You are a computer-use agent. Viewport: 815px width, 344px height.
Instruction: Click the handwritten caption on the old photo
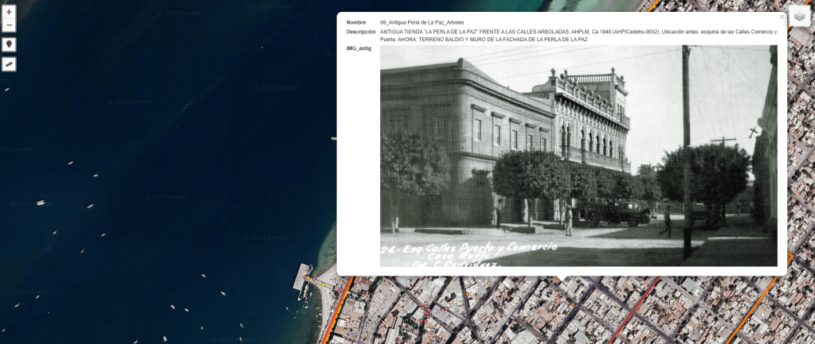coord(470,253)
